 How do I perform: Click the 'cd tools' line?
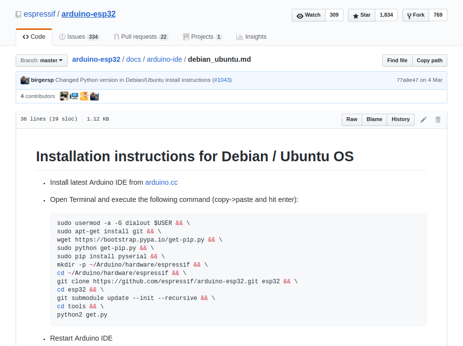[x=80, y=306]
